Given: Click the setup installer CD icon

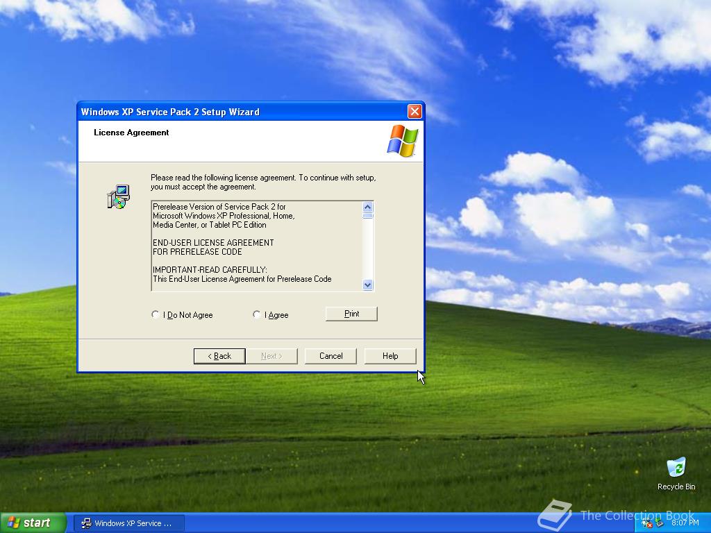Looking at the screenshot, I should (119, 196).
